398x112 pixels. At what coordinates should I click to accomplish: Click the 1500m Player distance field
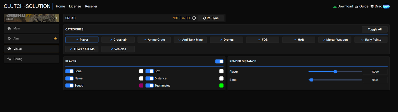pyautogui.click(x=375, y=72)
